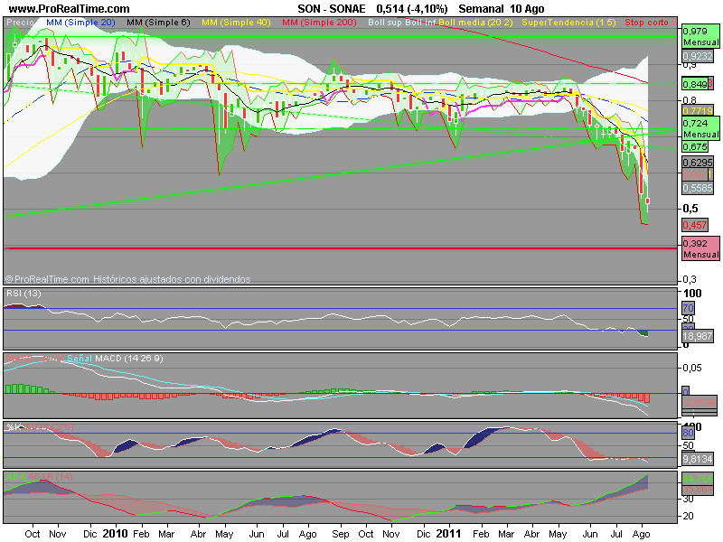Click the 'SON - SONAE' ticker title
Viewport: 723px width, 542px height.
332,9
